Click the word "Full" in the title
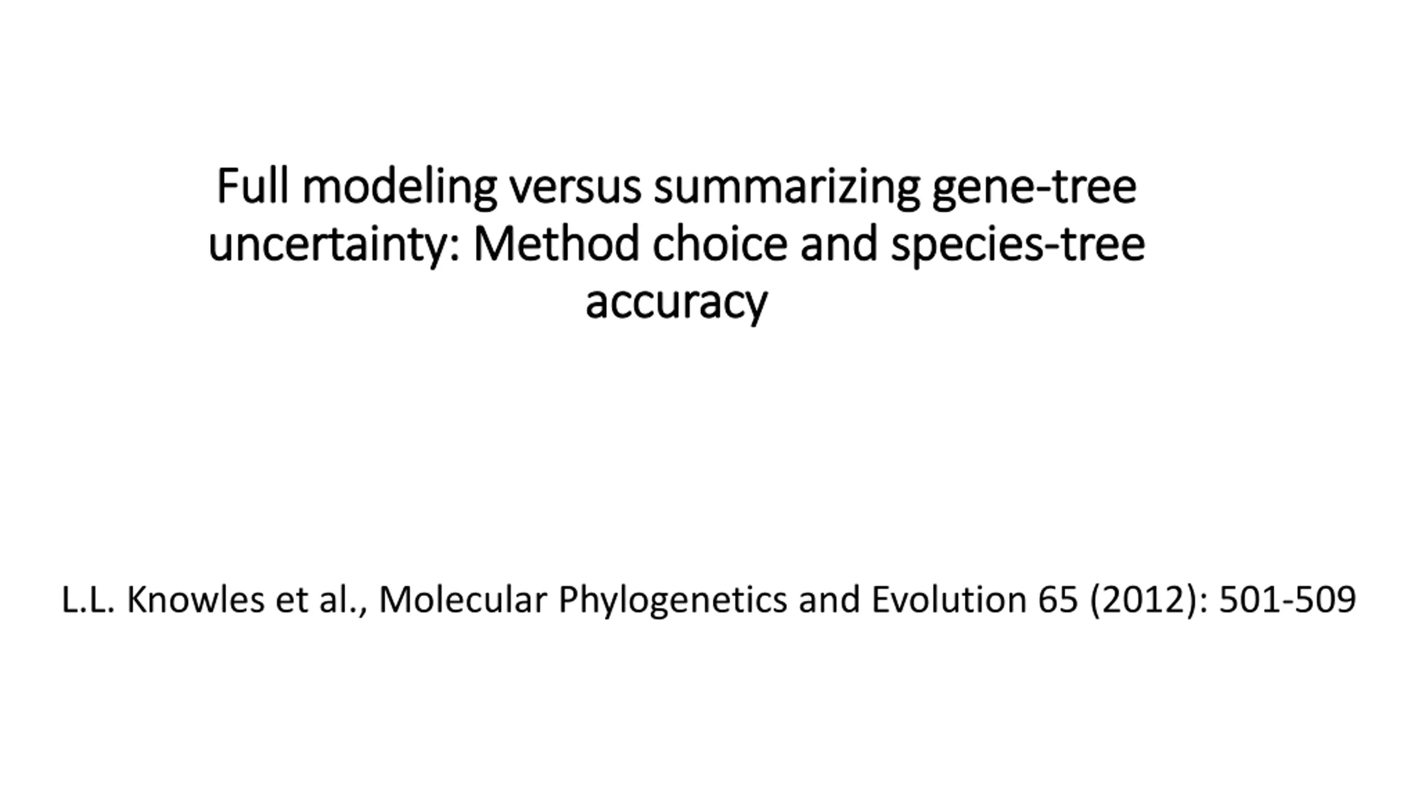This screenshot has width=1418, height=798. (252, 186)
